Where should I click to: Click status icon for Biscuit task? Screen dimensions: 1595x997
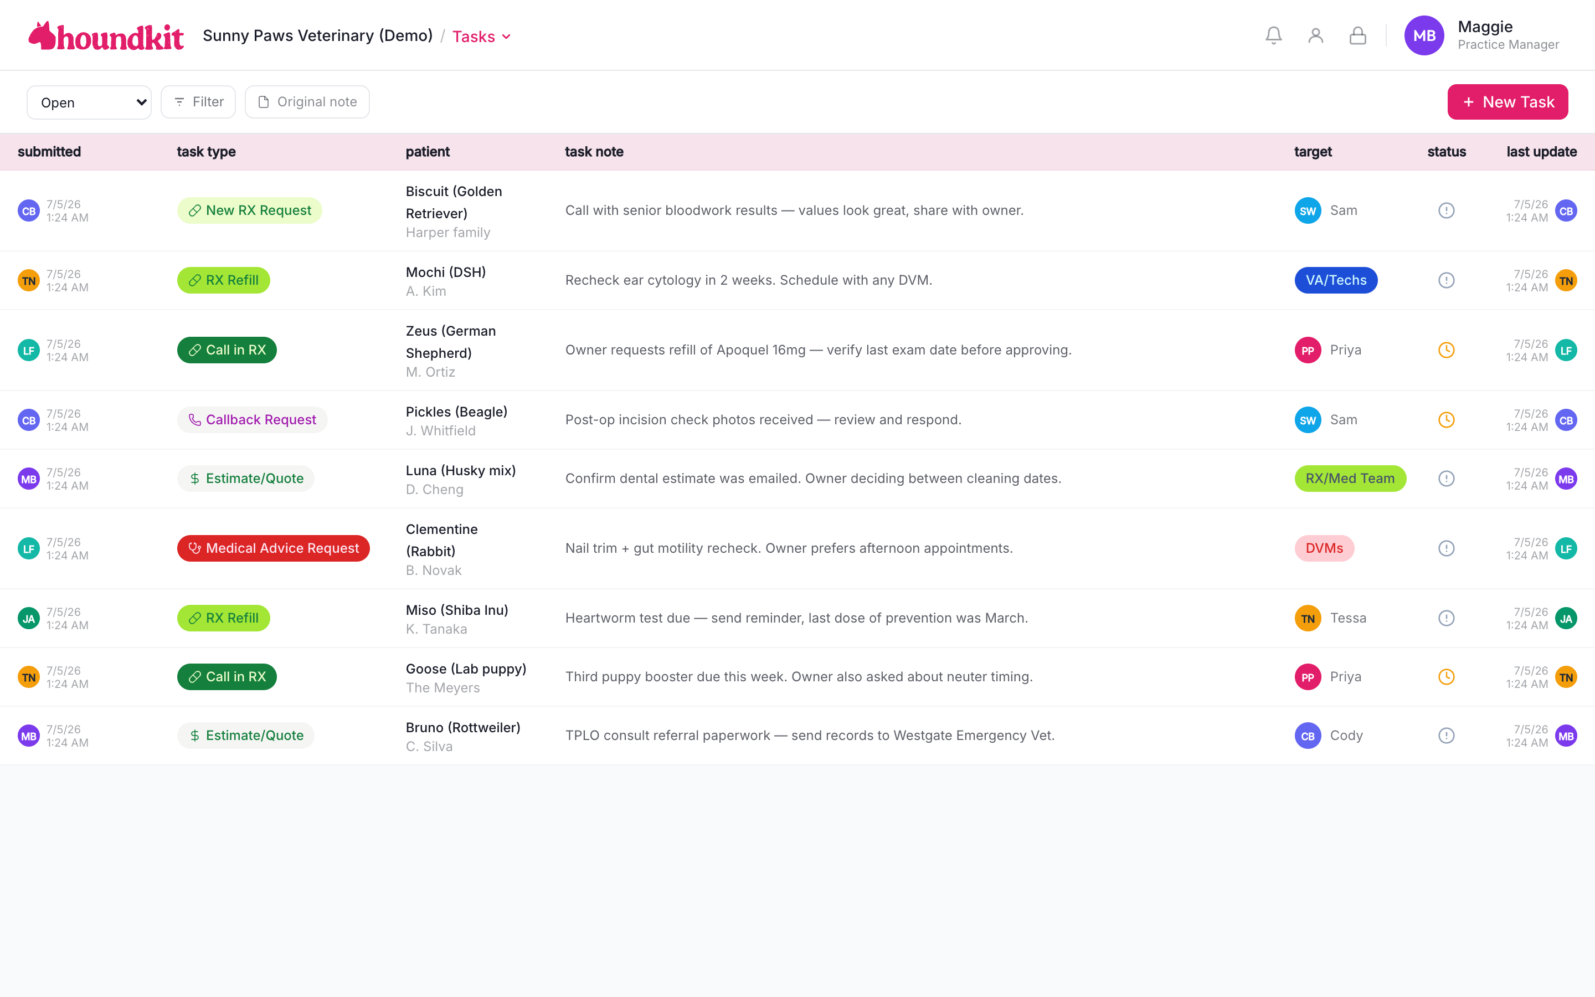point(1446,210)
